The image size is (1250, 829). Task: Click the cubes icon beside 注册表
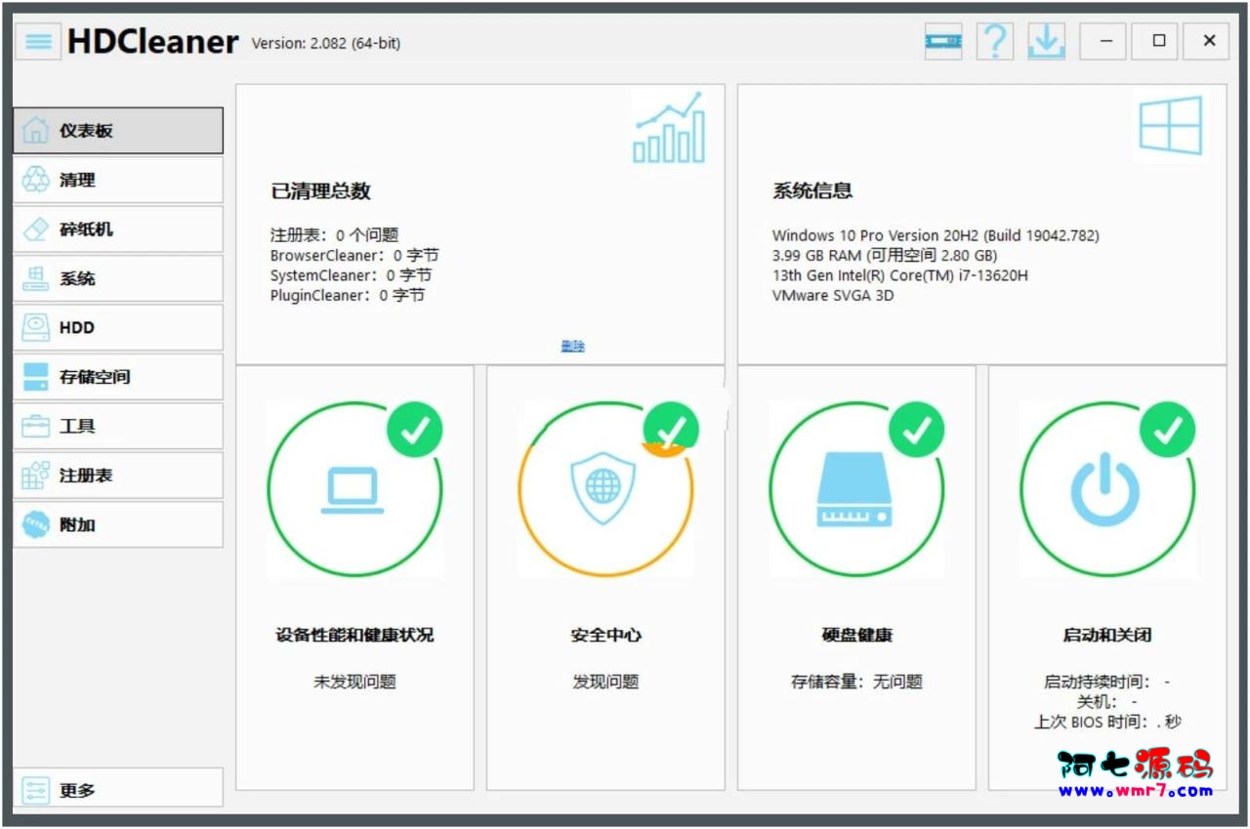pos(35,476)
